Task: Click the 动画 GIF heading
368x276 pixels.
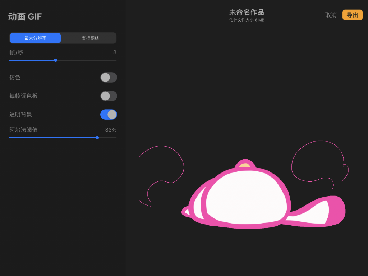Action: tap(25, 17)
